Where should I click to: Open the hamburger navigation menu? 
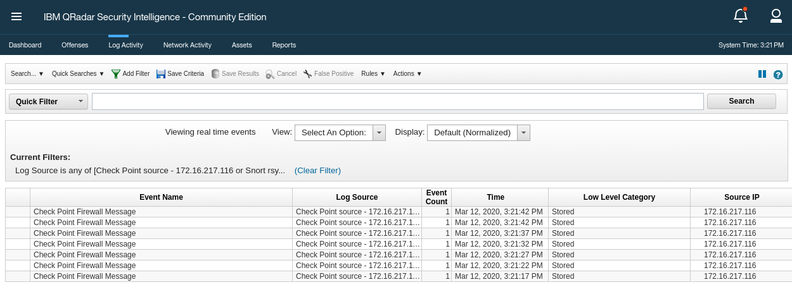point(16,16)
